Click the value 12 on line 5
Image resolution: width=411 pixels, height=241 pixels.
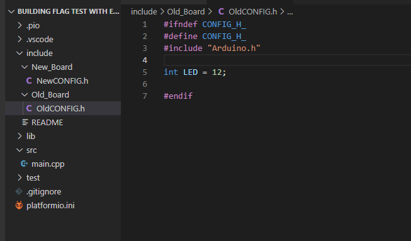217,72
